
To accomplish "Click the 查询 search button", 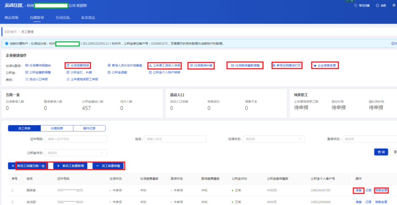I will click(381, 152).
